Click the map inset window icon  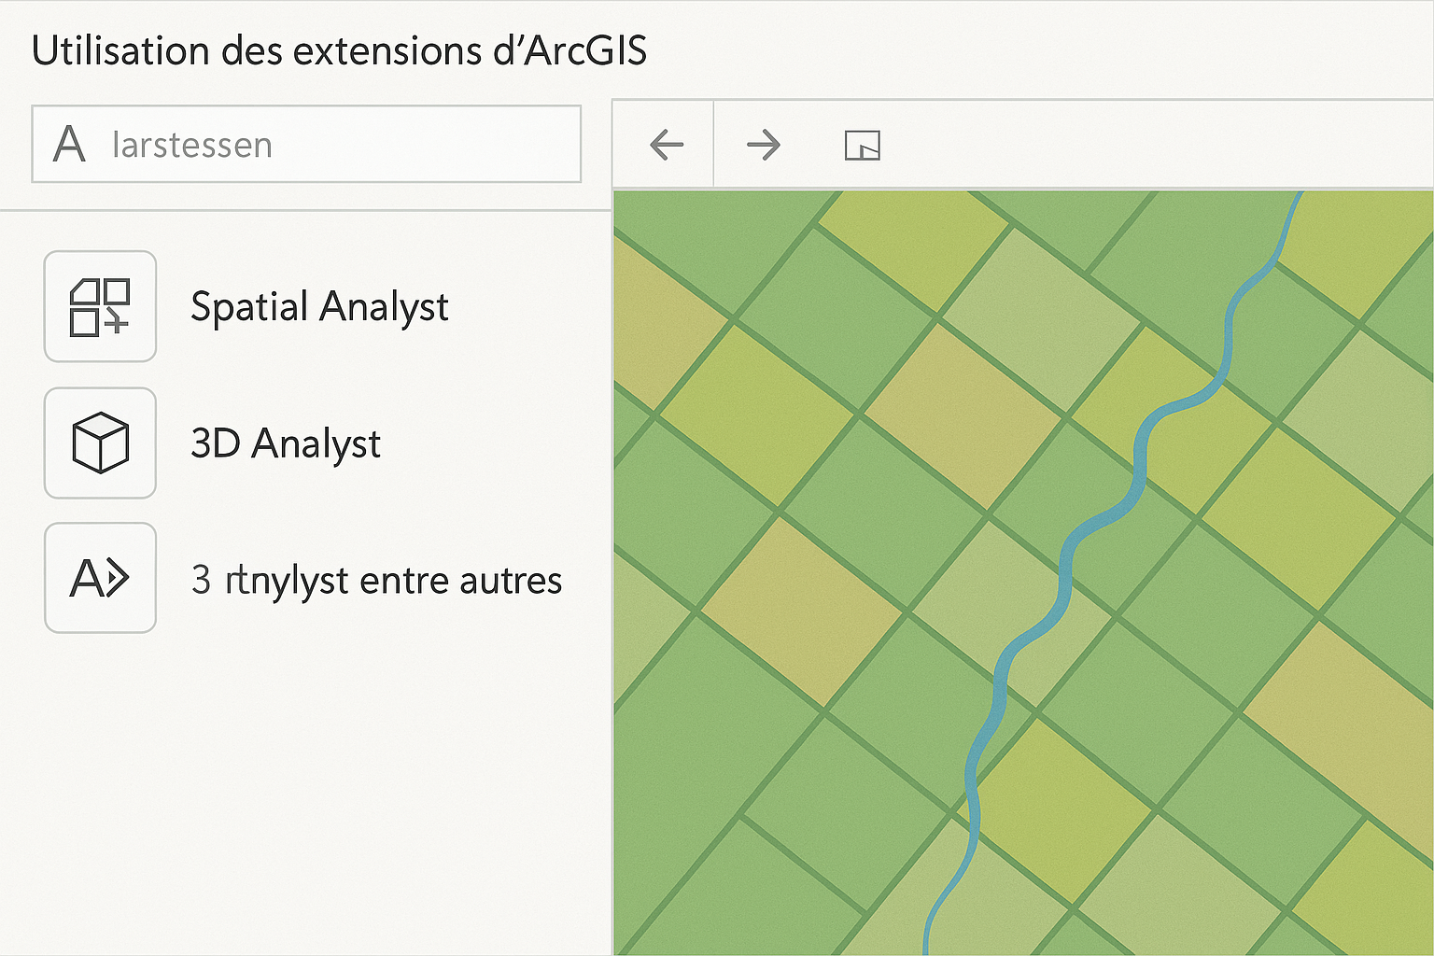[862, 146]
